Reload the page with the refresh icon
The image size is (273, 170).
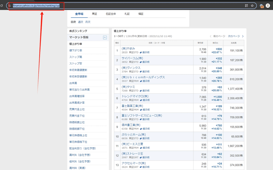click(2, 5)
